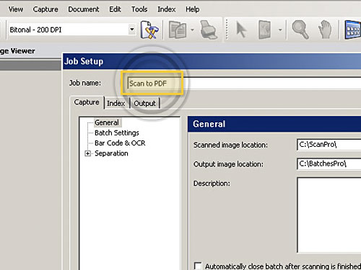This screenshot has height=270, width=361.
Task: Expand the Separation tree node
Action: coord(88,153)
